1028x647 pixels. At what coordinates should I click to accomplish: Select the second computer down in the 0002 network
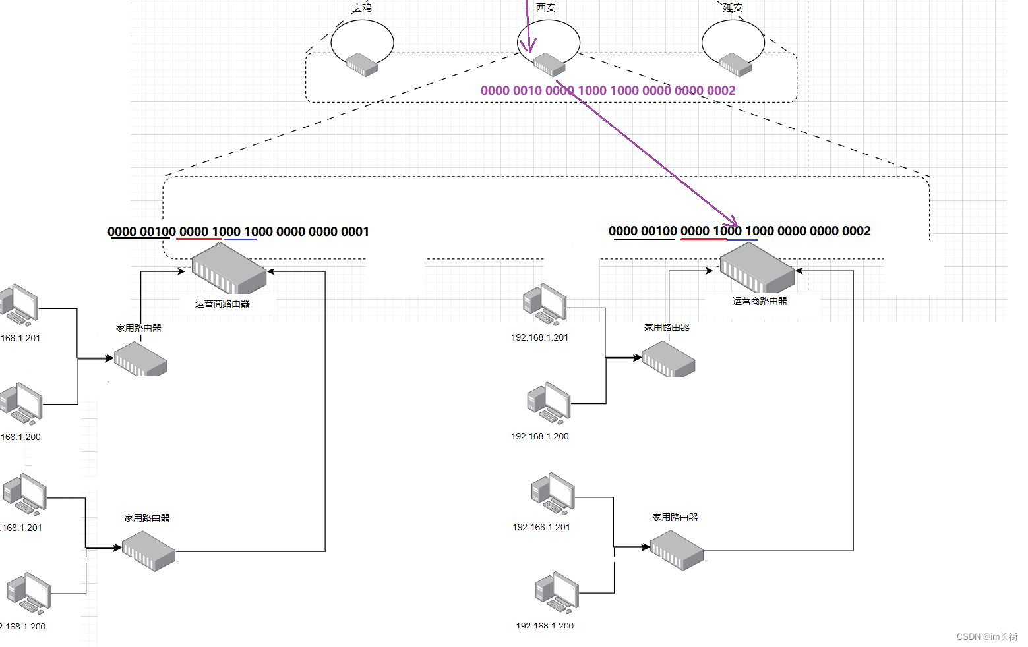click(x=549, y=403)
